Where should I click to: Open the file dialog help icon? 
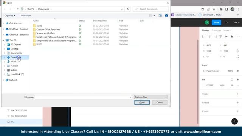pos(166,15)
